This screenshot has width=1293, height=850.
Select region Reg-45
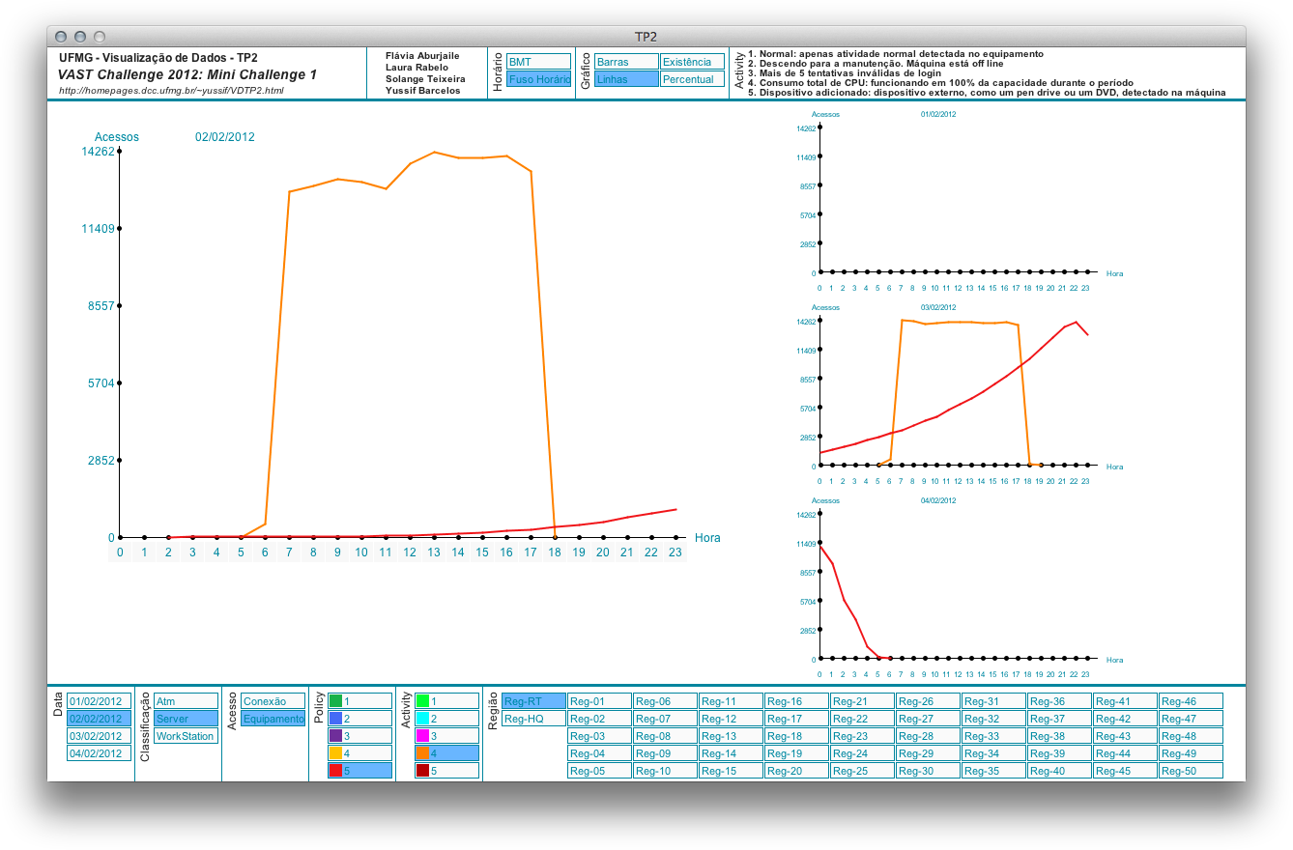(x=1125, y=771)
